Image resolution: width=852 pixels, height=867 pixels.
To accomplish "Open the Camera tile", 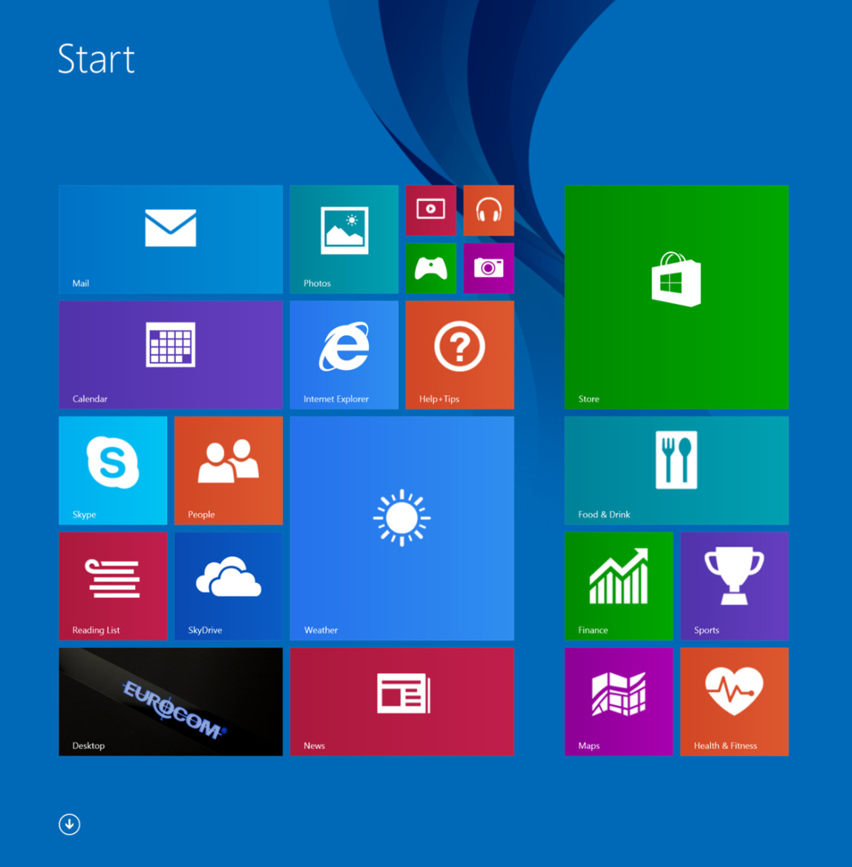I will point(488,268).
